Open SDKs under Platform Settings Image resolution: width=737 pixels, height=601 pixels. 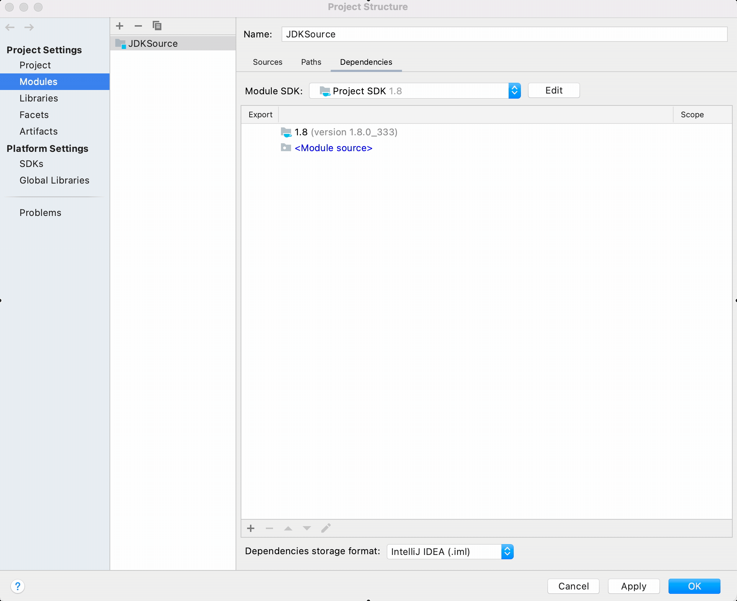pyautogui.click(x=31, y=164)
